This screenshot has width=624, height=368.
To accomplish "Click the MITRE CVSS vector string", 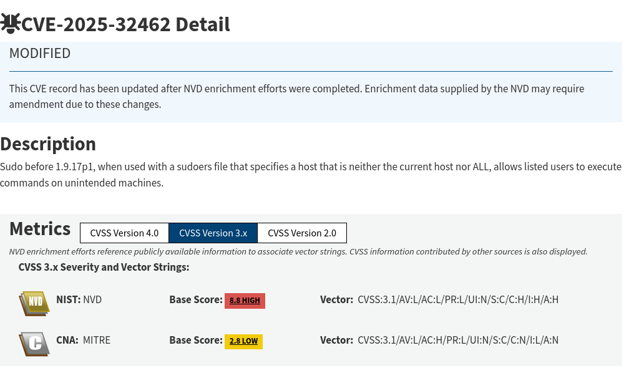I will point(457,340).
